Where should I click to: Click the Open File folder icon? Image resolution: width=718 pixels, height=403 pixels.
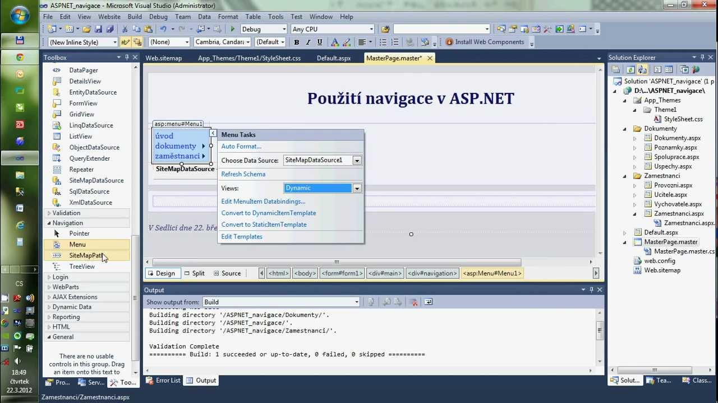click(86, 29)
